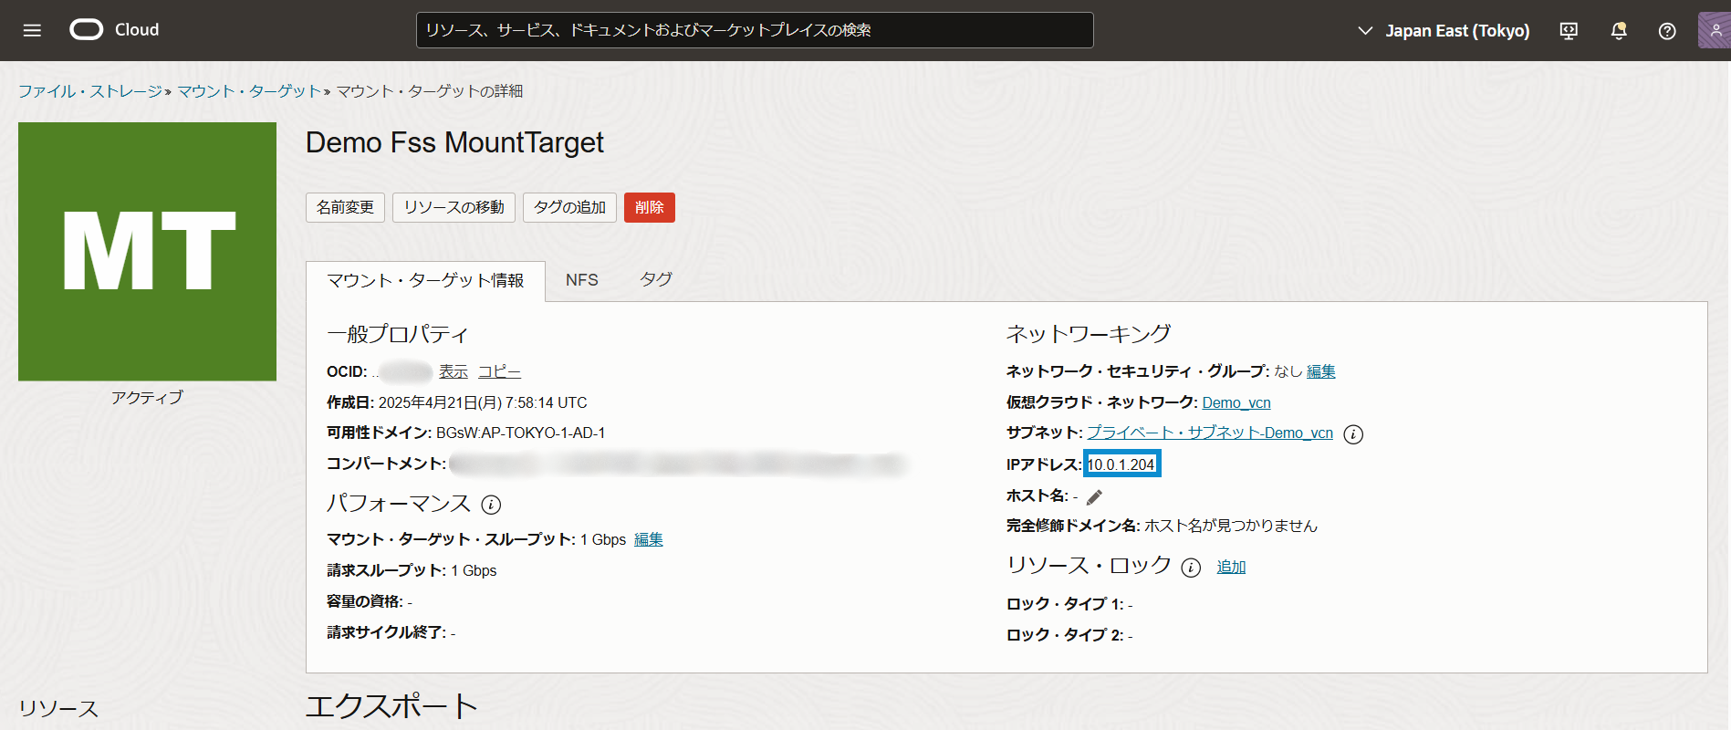Open the Cloud Shell developer tools icon
This screenshot has width=1731, height=730.
[x=1569, y=31]
